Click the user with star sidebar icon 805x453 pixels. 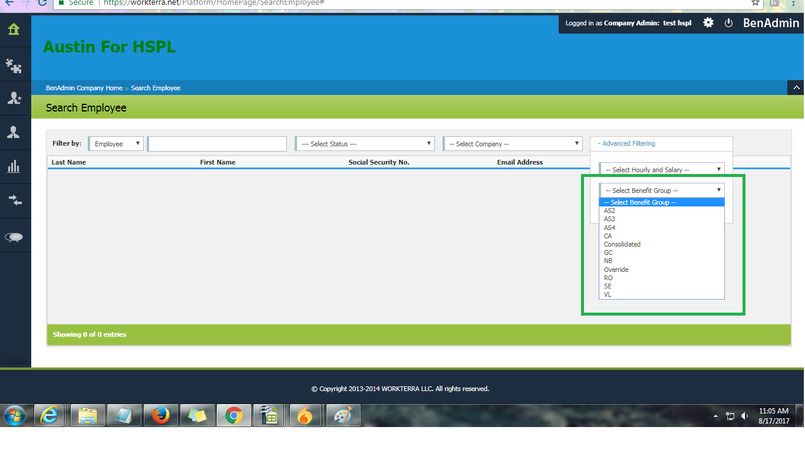(x=14, y=99)
